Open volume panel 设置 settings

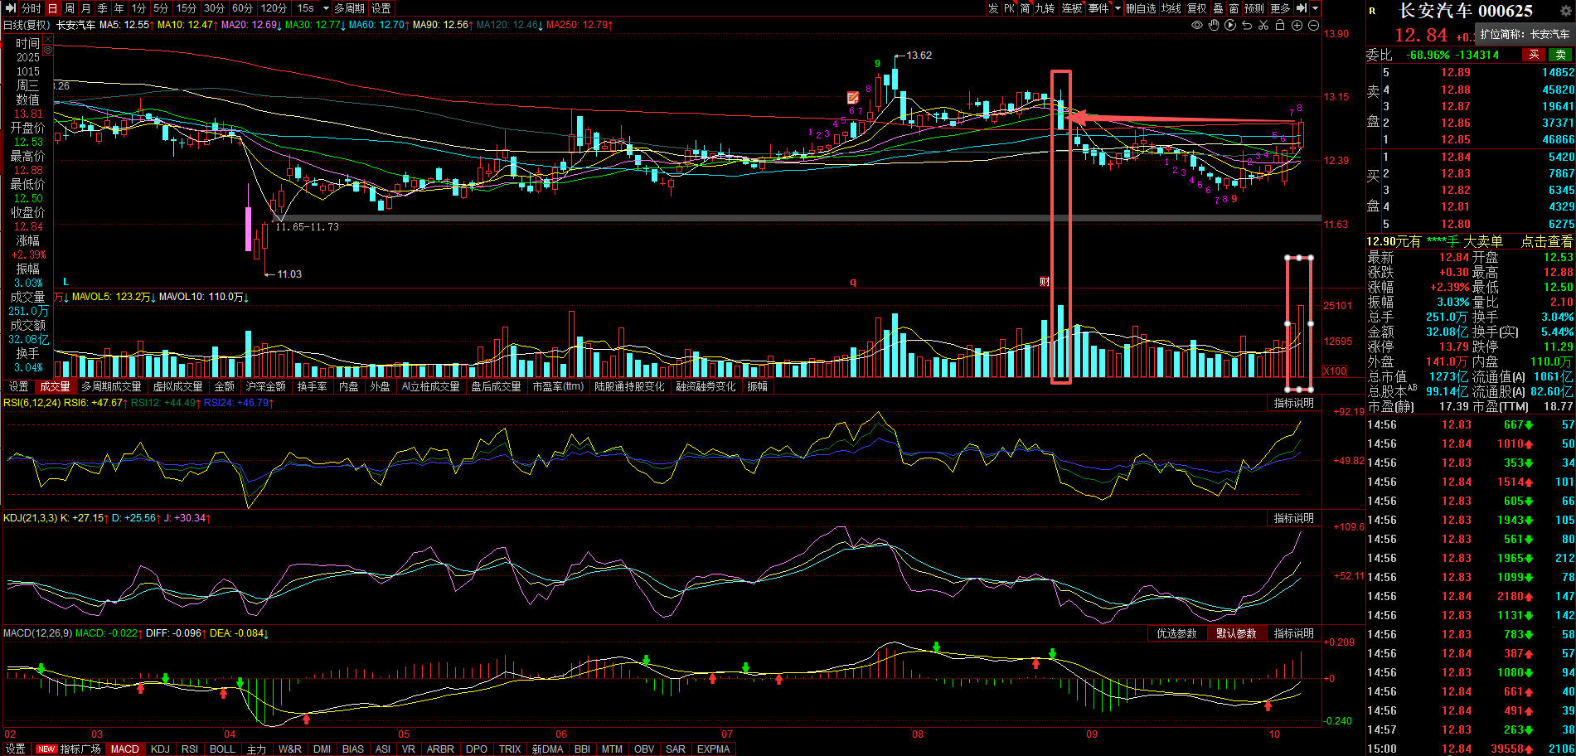coord(18,387)
